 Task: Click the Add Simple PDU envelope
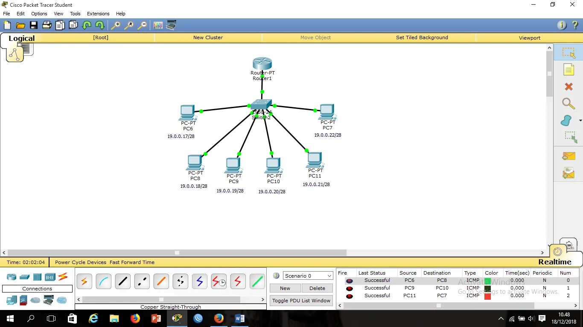pos(568,156)
